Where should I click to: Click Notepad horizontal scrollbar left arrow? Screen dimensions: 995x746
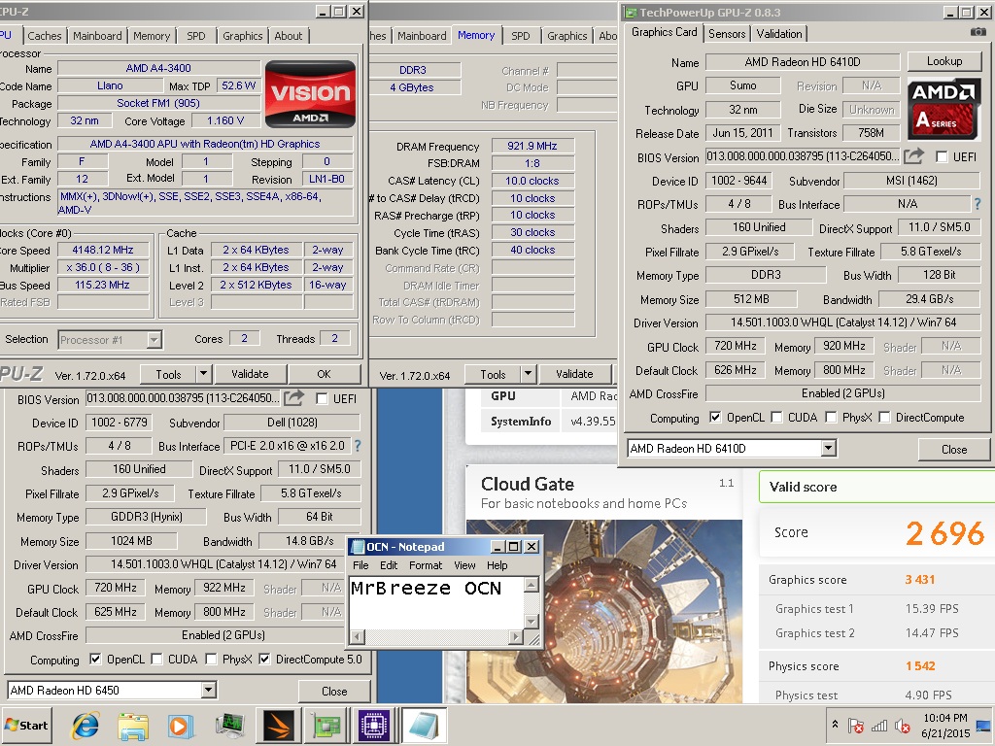click(358, 636)
